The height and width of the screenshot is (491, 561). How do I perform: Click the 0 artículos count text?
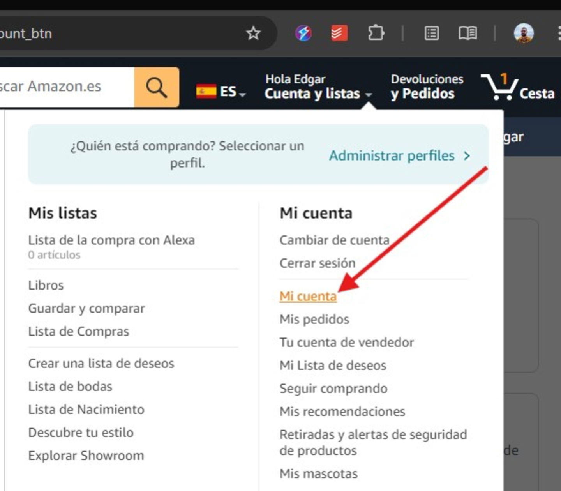tap(54, 255)
